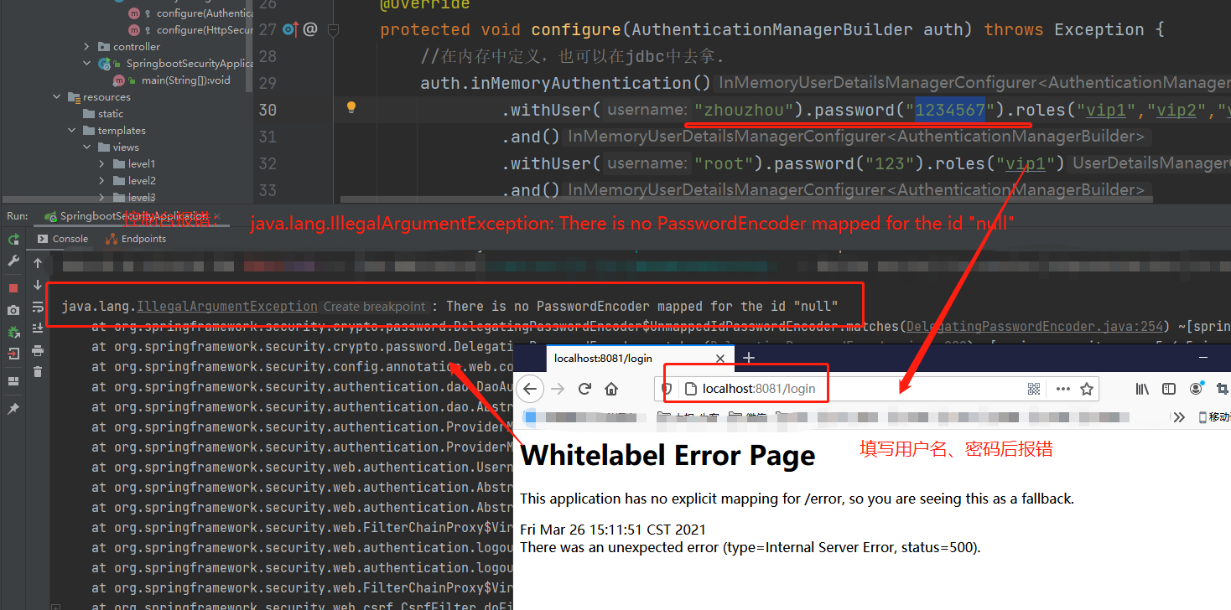This screenshot has width=1231, height=610.
Task: Click the yellow intention lightbulb on line 30
Action: (x=351, y=107)
